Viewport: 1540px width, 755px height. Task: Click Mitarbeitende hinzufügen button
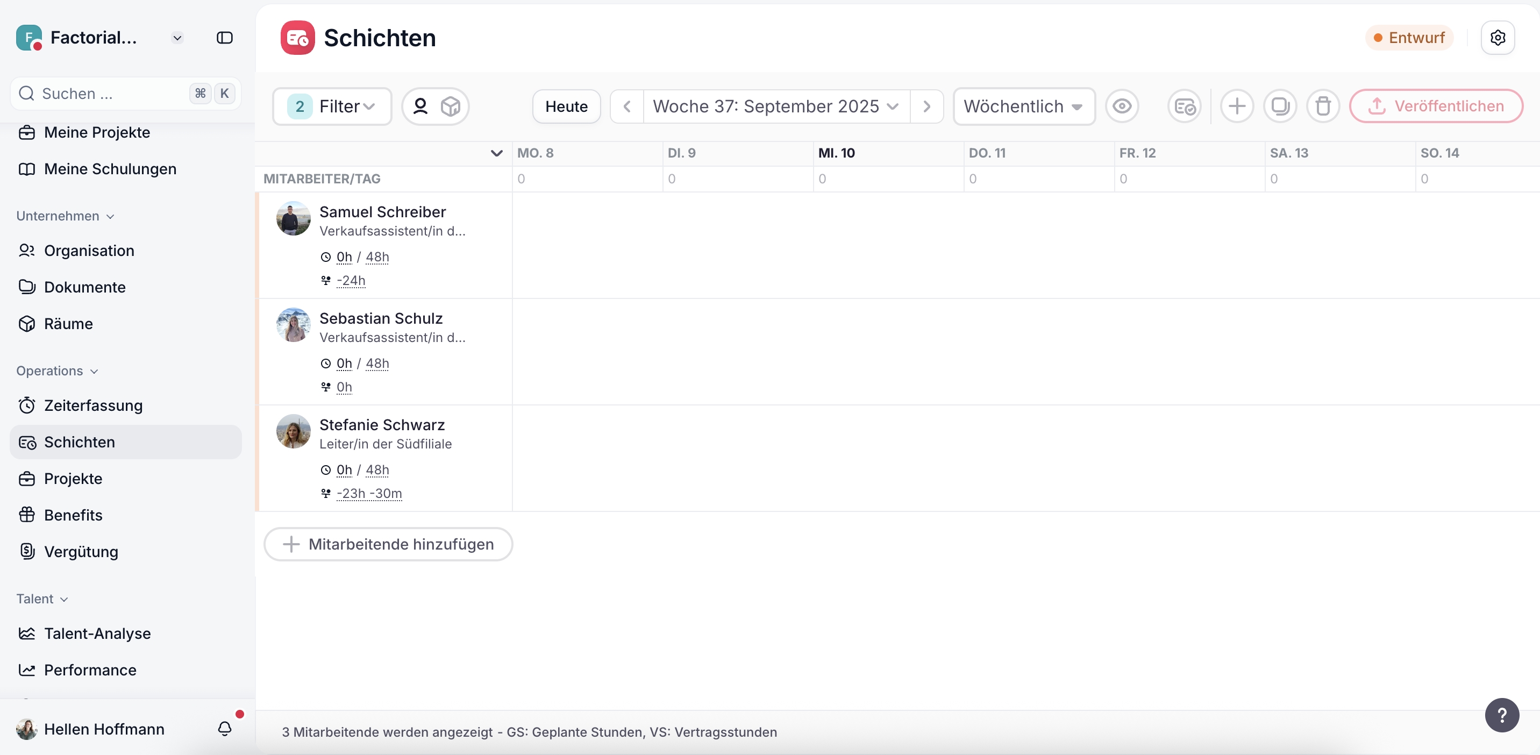click(x=388, y=544)
